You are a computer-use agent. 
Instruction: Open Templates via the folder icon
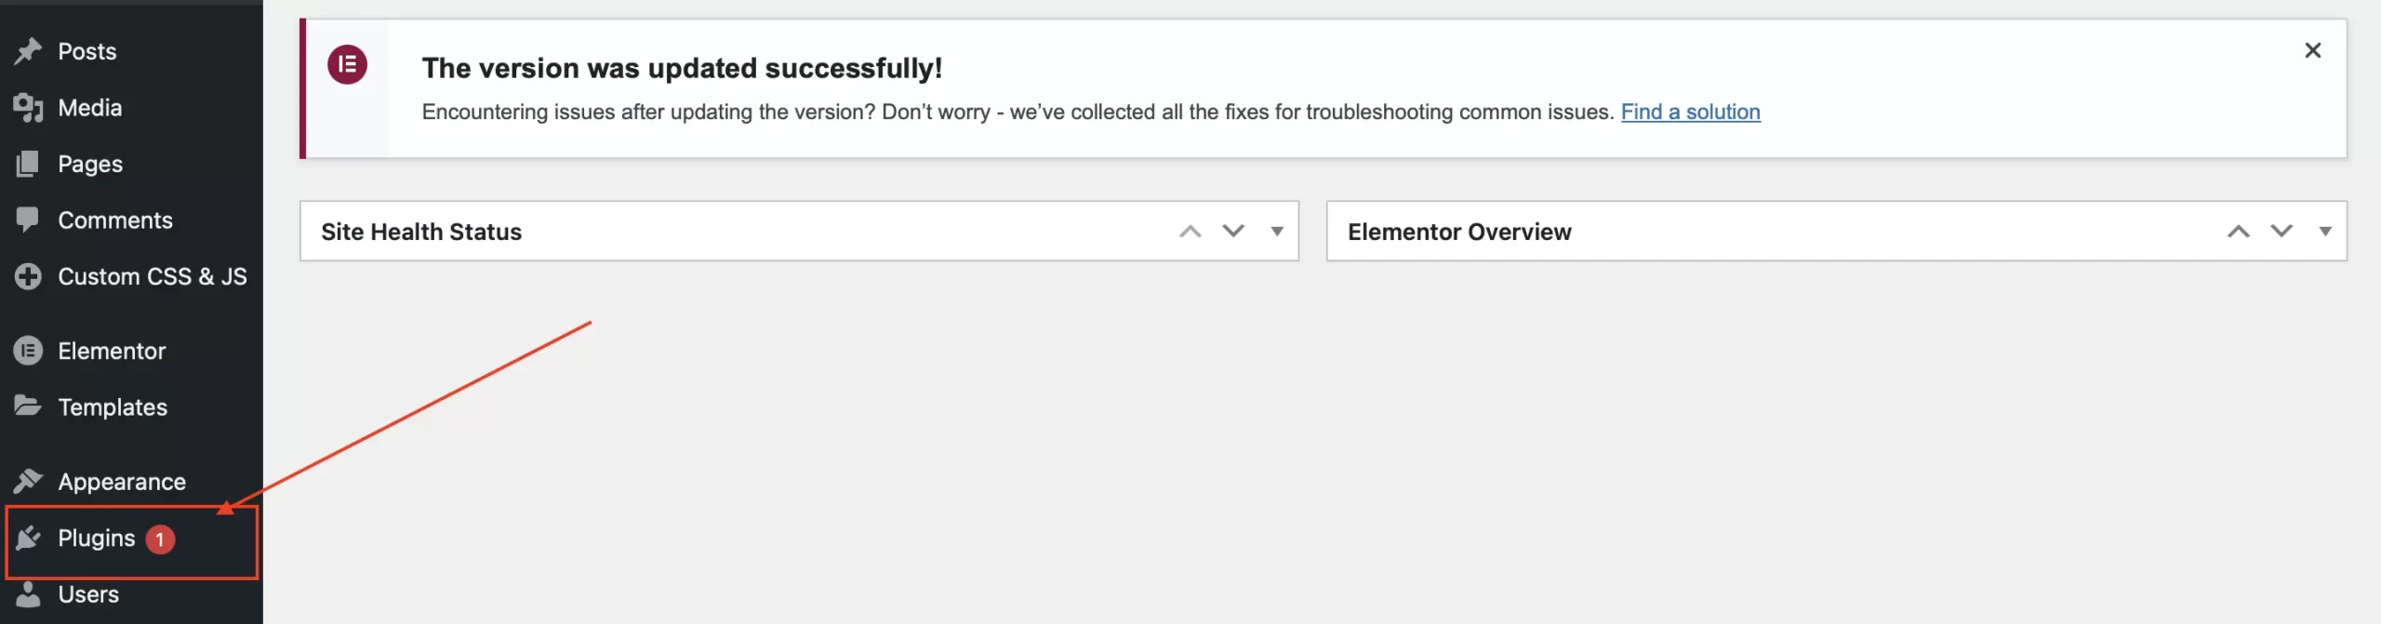coord(29,406)
